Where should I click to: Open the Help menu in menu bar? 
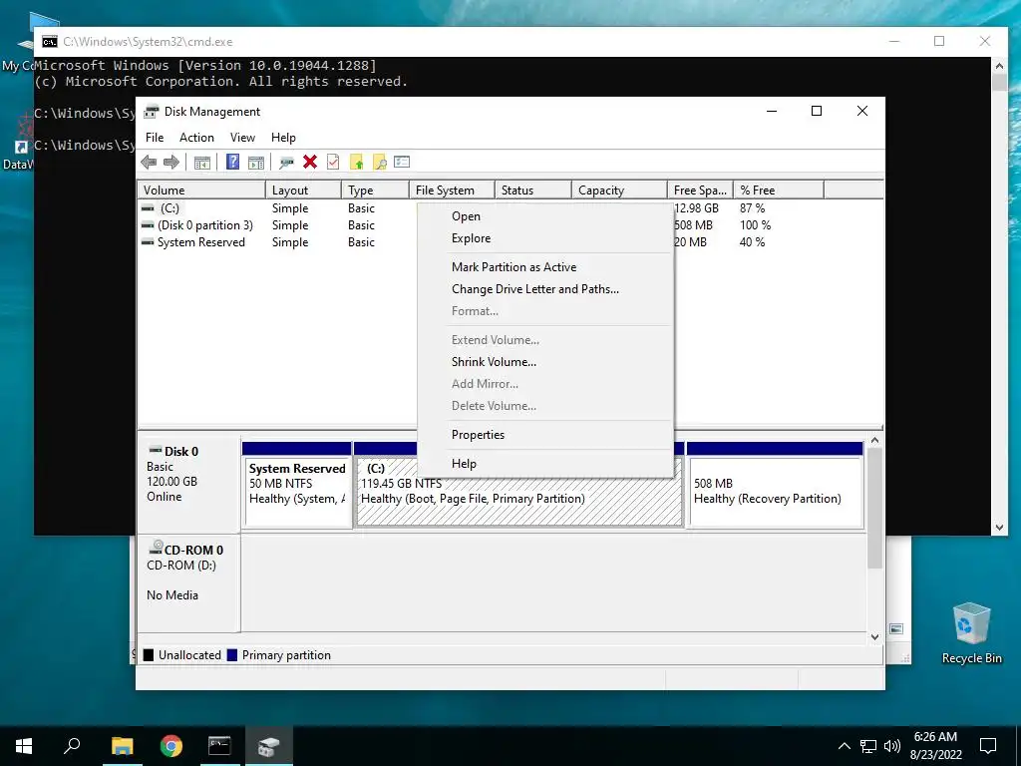point(283,138)
